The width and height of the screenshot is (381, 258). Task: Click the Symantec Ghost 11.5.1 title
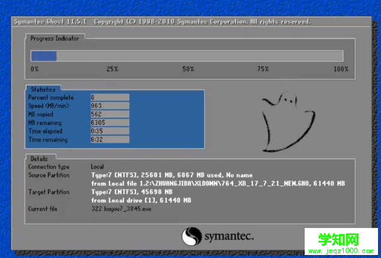(50, 22)
